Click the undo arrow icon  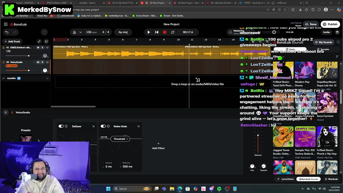(7, 32)
